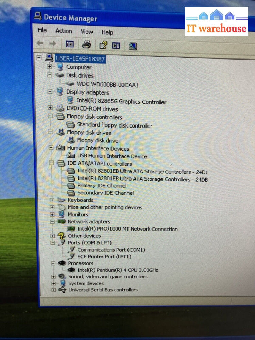Image resolution: width=255 pixels, height=340 pixels.
Task: Click the Back arrow in toolbar
Action: pyautogui.click(x=40, y=43)
